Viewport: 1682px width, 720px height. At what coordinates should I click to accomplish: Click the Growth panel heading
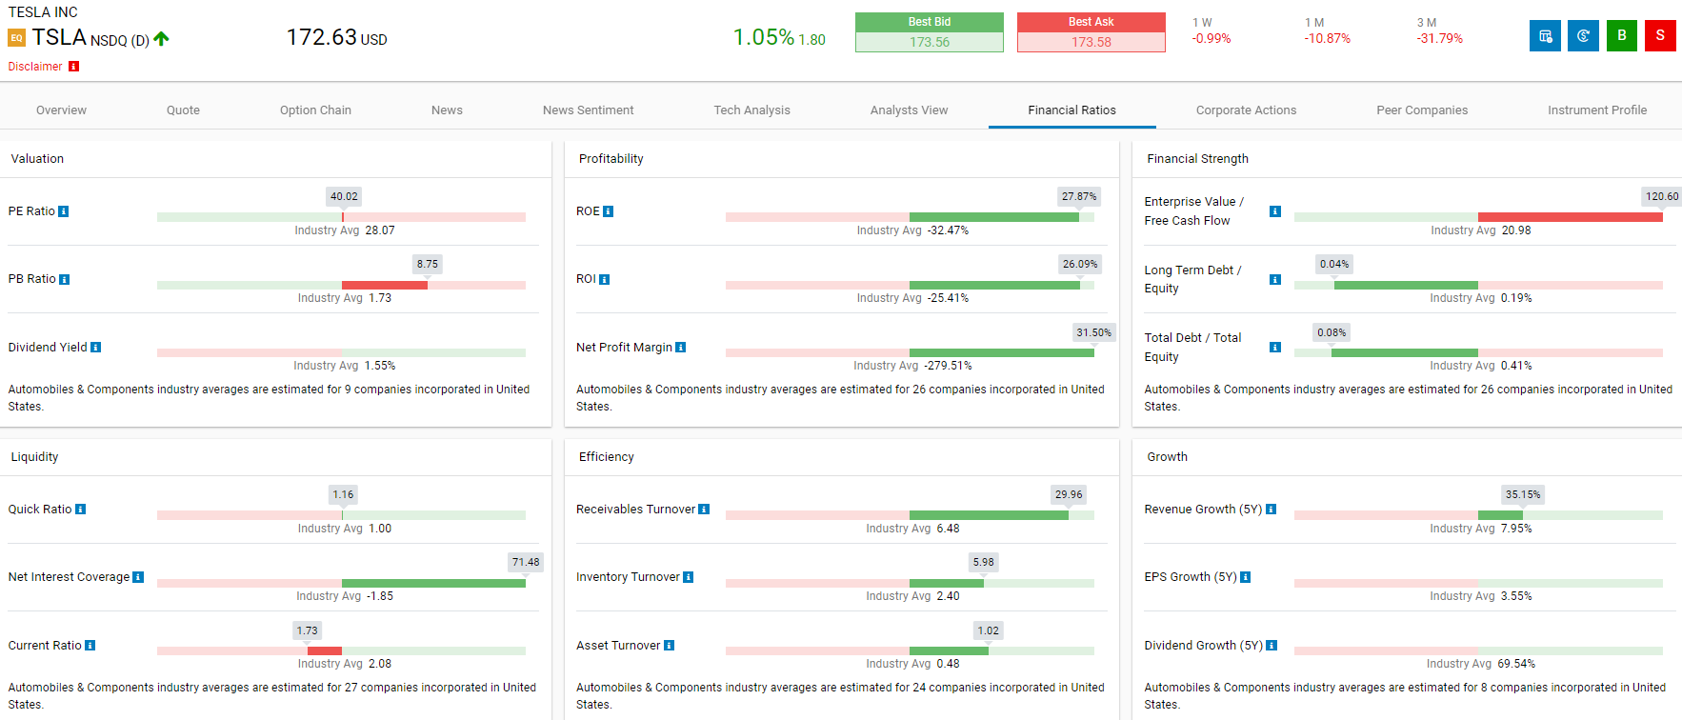[x=1167, y=457]
